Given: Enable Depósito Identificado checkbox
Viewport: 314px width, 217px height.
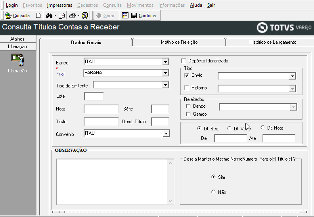Looking at the screenshot, I should pos(184,61).
